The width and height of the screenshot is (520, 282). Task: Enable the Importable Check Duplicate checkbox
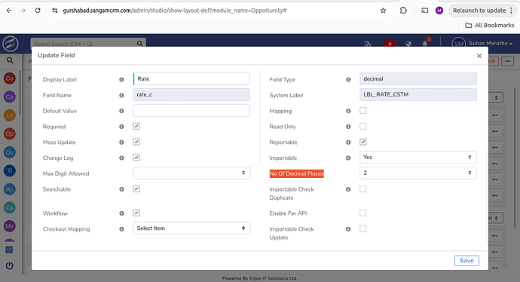(x=363, y=189)
